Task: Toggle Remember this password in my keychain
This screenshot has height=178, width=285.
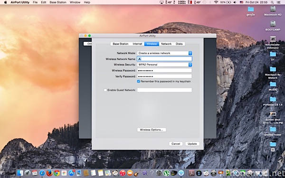Action: point(139,81)
